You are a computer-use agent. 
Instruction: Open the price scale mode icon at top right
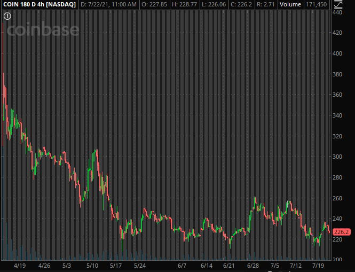tap(338, 4)
